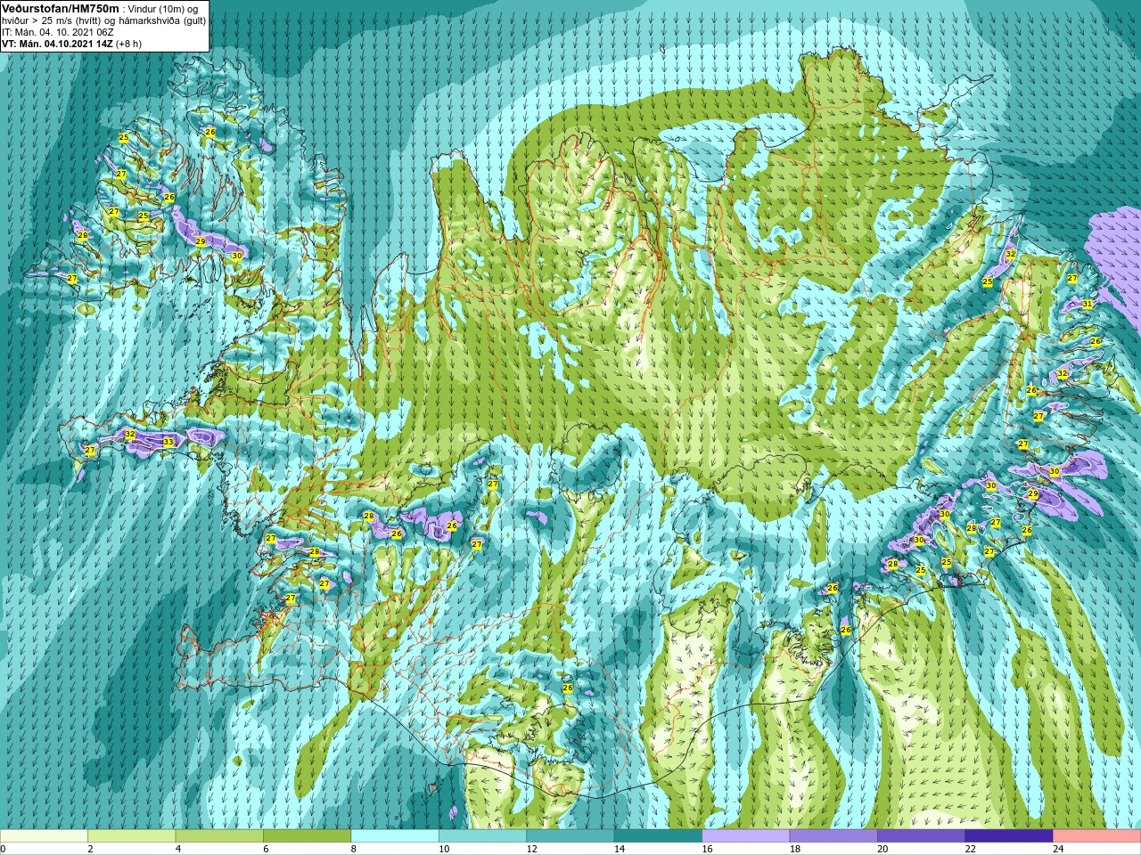The height and width of the screenshot is (855, 1141).
Task: Click the 18–20 m/s purple legend swatch
Action: pyautogui.click(x=833, y=836)
